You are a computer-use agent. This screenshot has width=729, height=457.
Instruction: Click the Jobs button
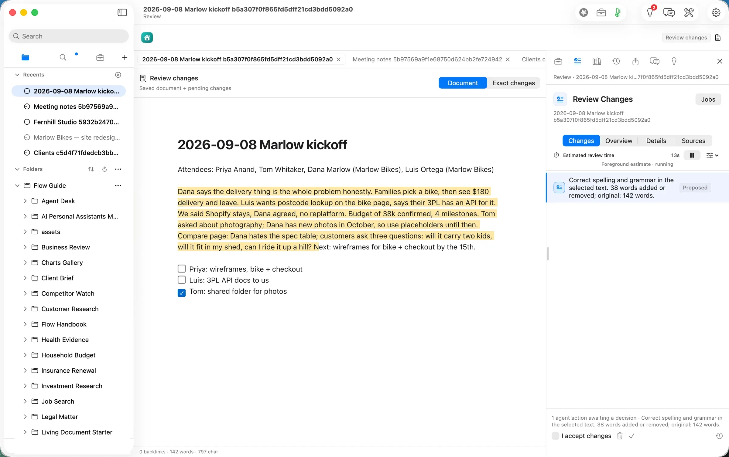point(708,99)
